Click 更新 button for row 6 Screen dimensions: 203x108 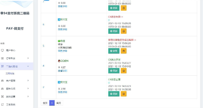(x=114, y=31)
